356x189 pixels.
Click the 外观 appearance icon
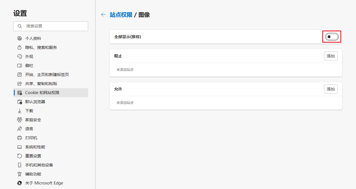[19, 56]
